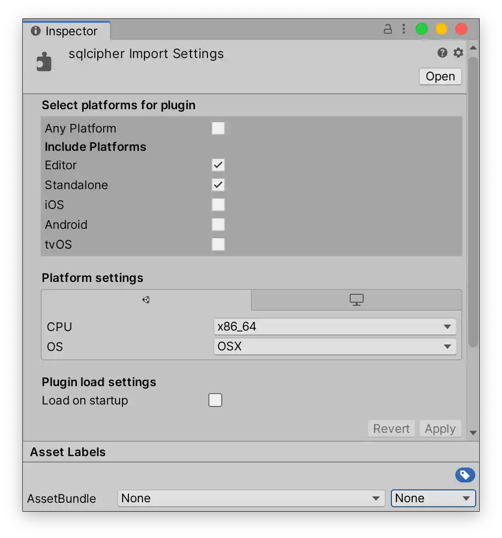Click the Apply button
Image resolution: width=502 pixels, height=538 pixels.
[x=440, y=428]
